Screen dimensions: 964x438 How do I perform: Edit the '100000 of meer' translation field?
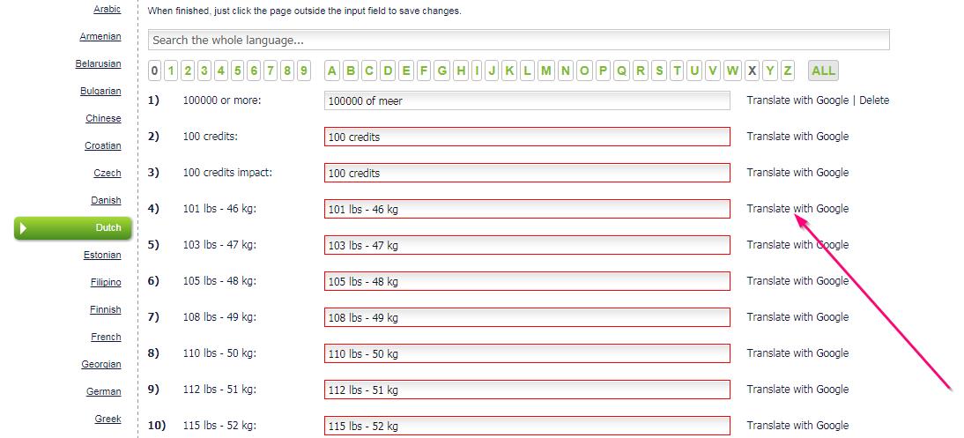(527, 100)
